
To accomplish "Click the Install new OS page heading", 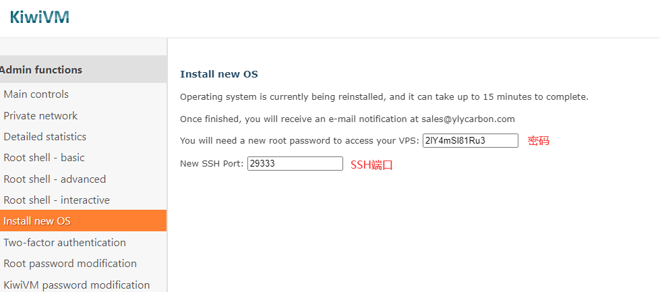I will pyautogui.click(x=219, y=74).
